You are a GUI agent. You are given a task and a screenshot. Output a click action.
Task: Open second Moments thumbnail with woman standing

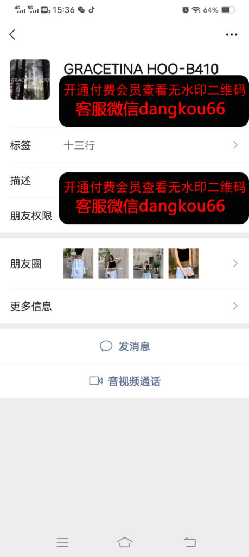pyautogui.click(x=113, y=263)
